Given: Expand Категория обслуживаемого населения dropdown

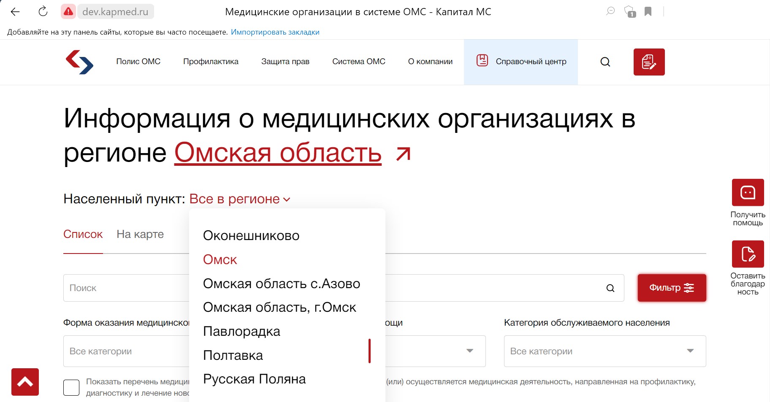Looking at the screenshot, I should tap(605, 351).
